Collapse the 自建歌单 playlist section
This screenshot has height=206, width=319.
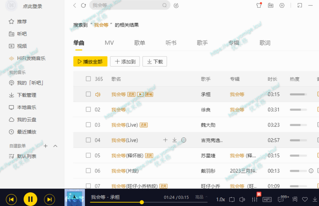coord(55,146)
